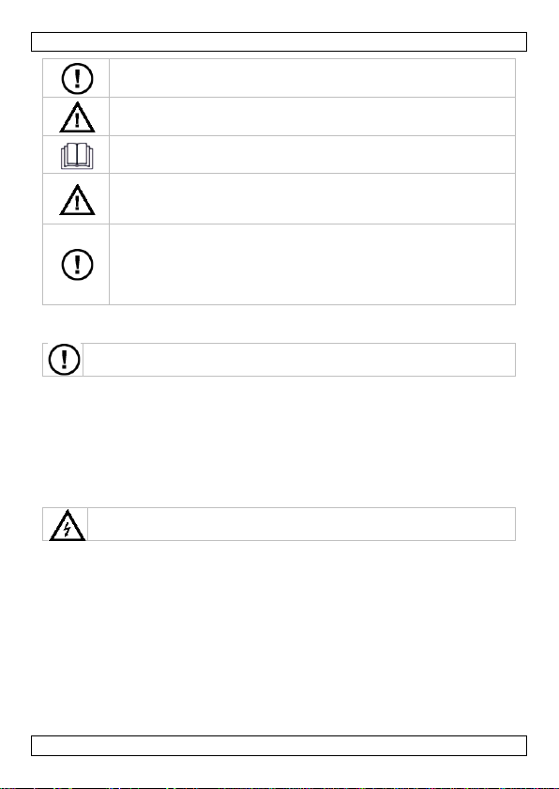559x789 pixels.
Task: Select the large blank cell in the tallest table row
Action: (x=312, y=264)
